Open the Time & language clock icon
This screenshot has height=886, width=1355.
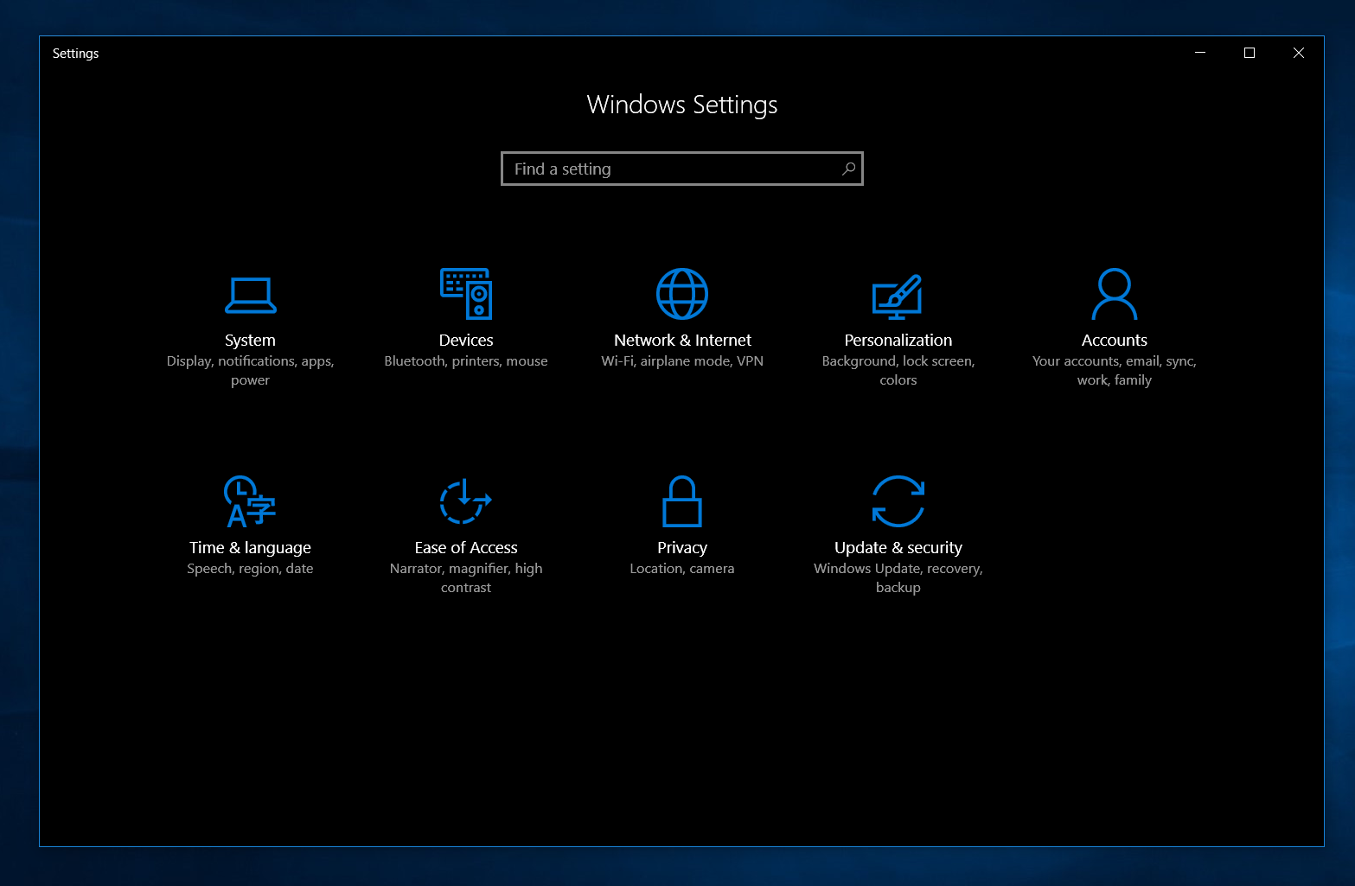(250, 501)
